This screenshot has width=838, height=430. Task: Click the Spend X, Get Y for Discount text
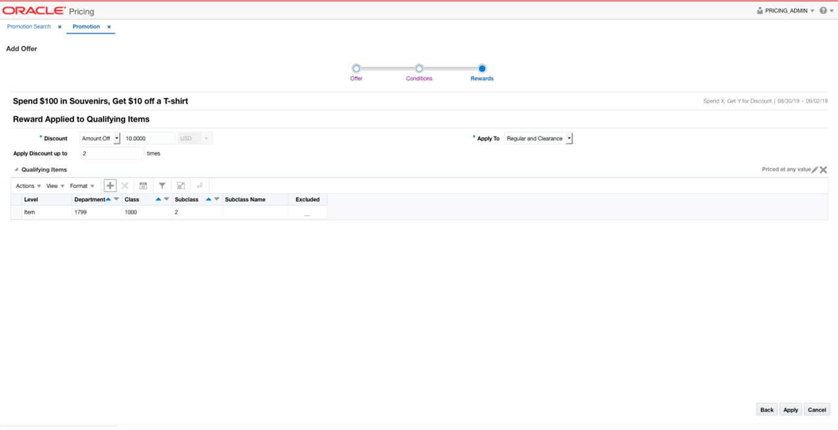[737, 101]
